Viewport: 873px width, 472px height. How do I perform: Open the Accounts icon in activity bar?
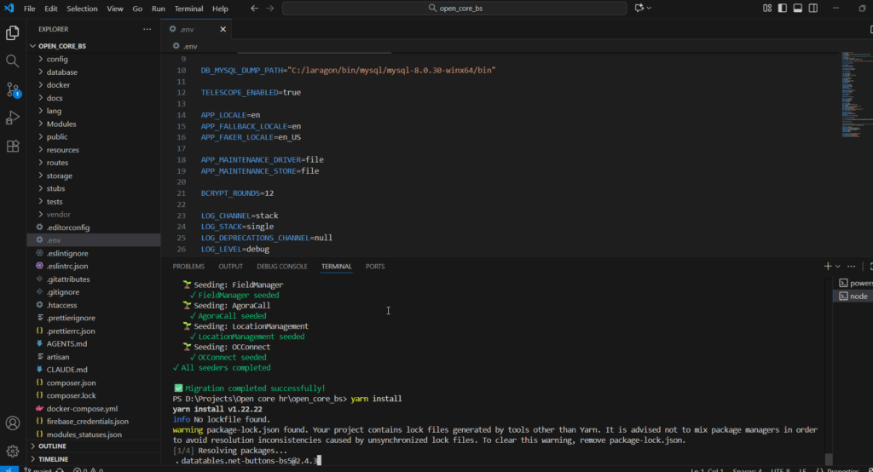[x=13, y=423]
